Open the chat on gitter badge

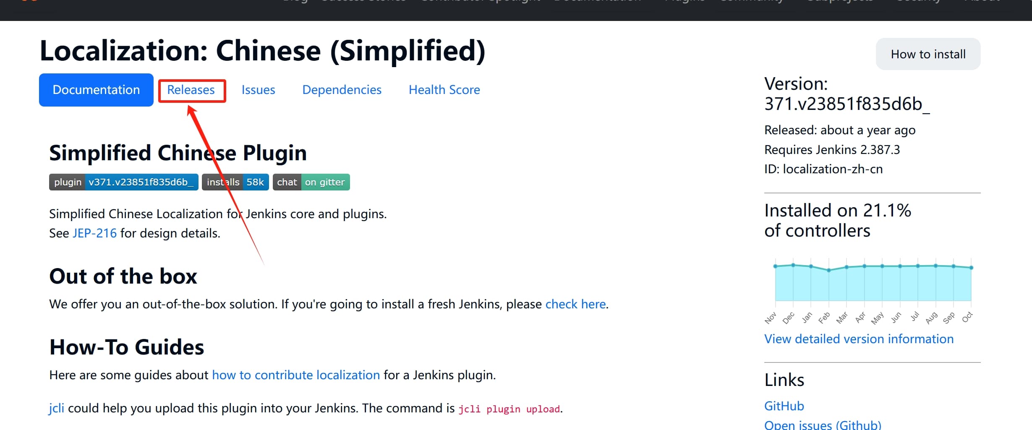(x=311, y=182)
